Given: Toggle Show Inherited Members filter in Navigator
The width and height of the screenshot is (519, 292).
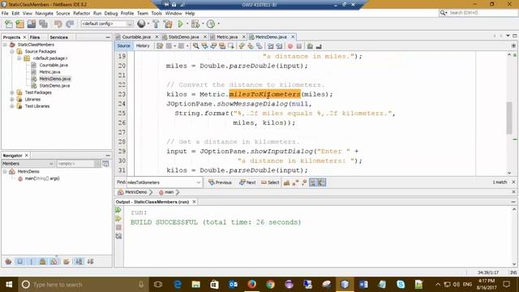Looking at the screenshot, I should tap(9, 261).
